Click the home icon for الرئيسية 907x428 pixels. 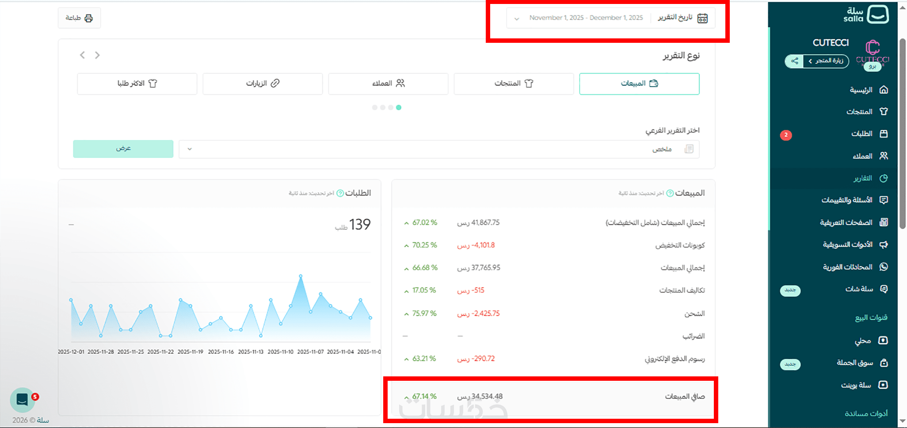coord(884,90)
